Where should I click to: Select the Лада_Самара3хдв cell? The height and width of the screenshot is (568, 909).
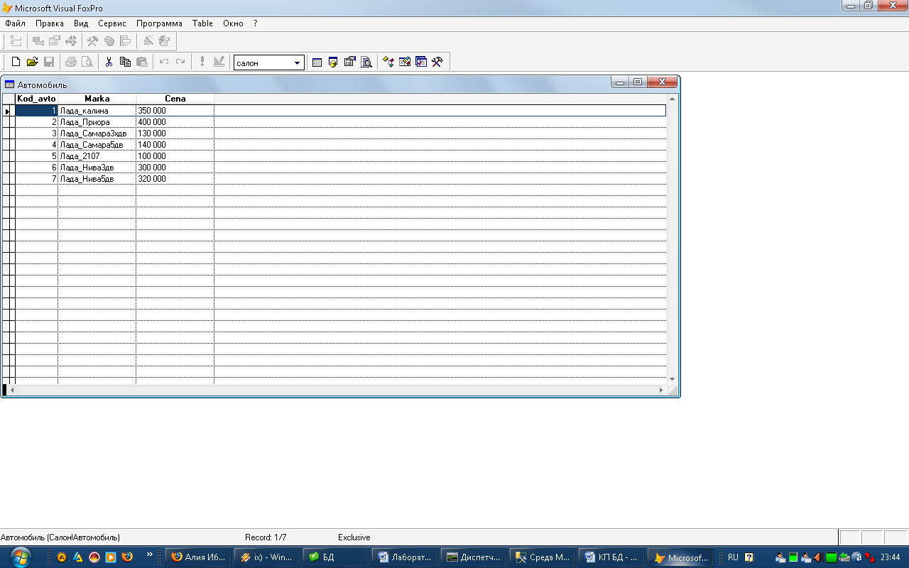tap(97, 133)
